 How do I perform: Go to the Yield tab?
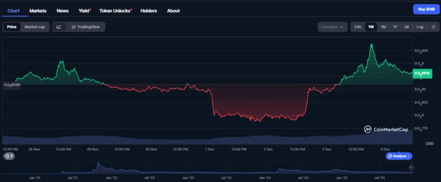(x=84, y=11)
